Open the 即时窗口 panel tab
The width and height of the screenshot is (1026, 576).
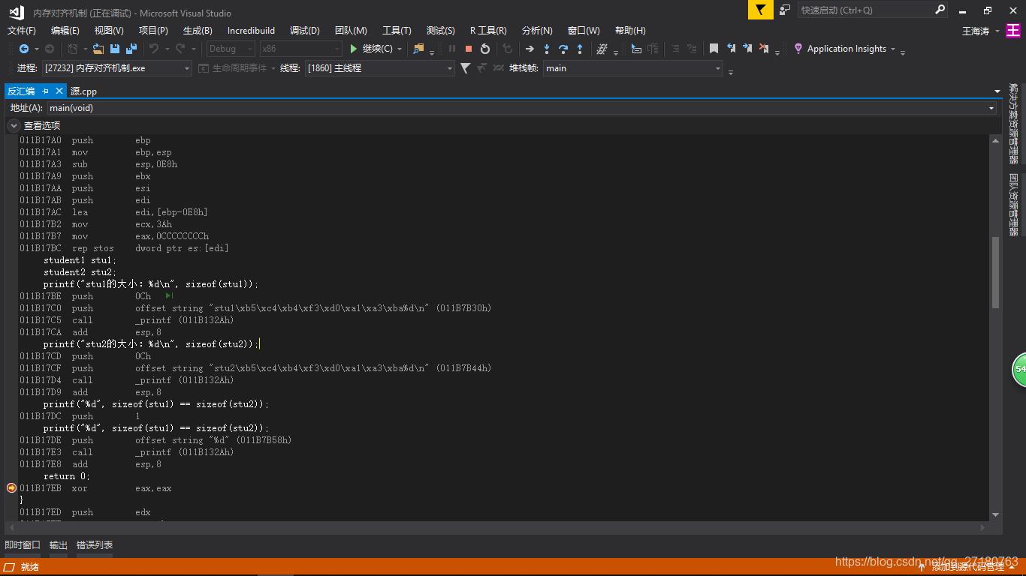click(x=23, y=545)
